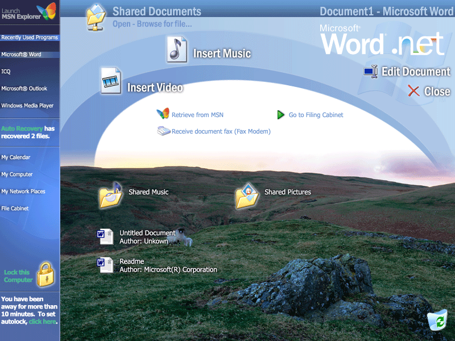
Task: Click the Microsoft Word .net logo
Action: pos(382,40)
